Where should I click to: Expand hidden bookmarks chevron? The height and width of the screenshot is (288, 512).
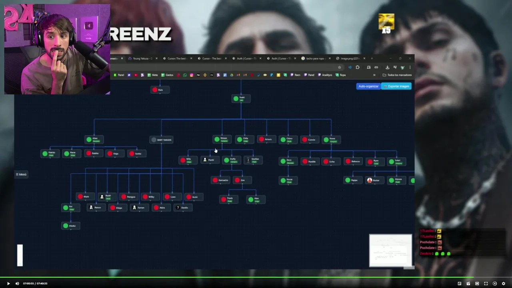pyautogui.click(x=374, y=75)
